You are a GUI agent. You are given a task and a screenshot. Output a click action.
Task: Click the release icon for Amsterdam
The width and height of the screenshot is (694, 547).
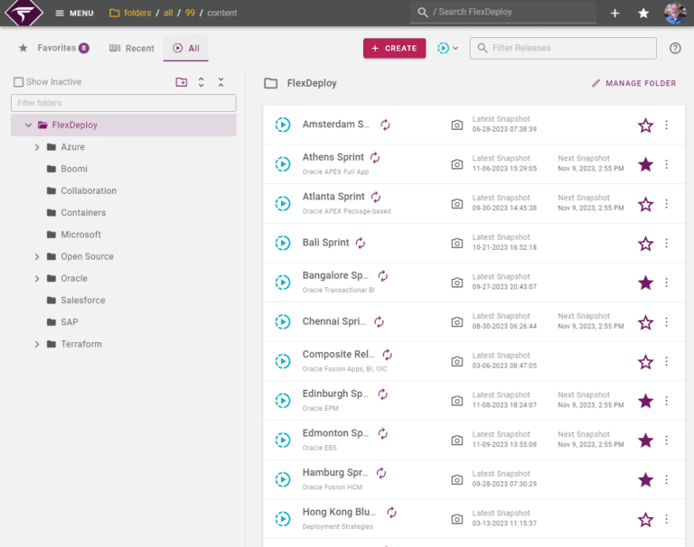(283, 125)
